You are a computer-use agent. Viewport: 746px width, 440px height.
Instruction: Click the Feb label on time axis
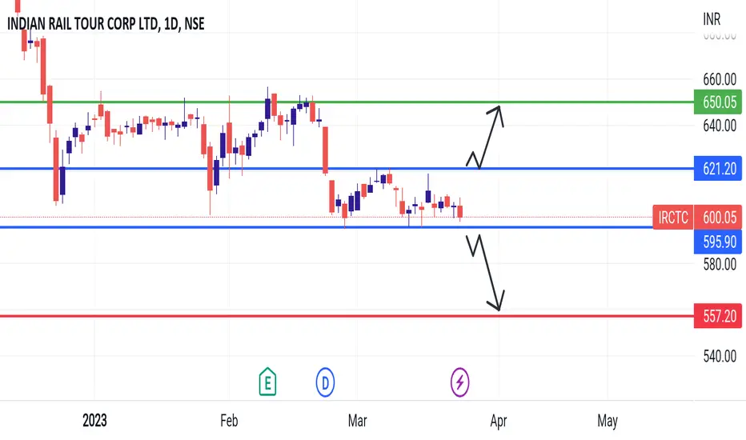[x=229, y=421]
